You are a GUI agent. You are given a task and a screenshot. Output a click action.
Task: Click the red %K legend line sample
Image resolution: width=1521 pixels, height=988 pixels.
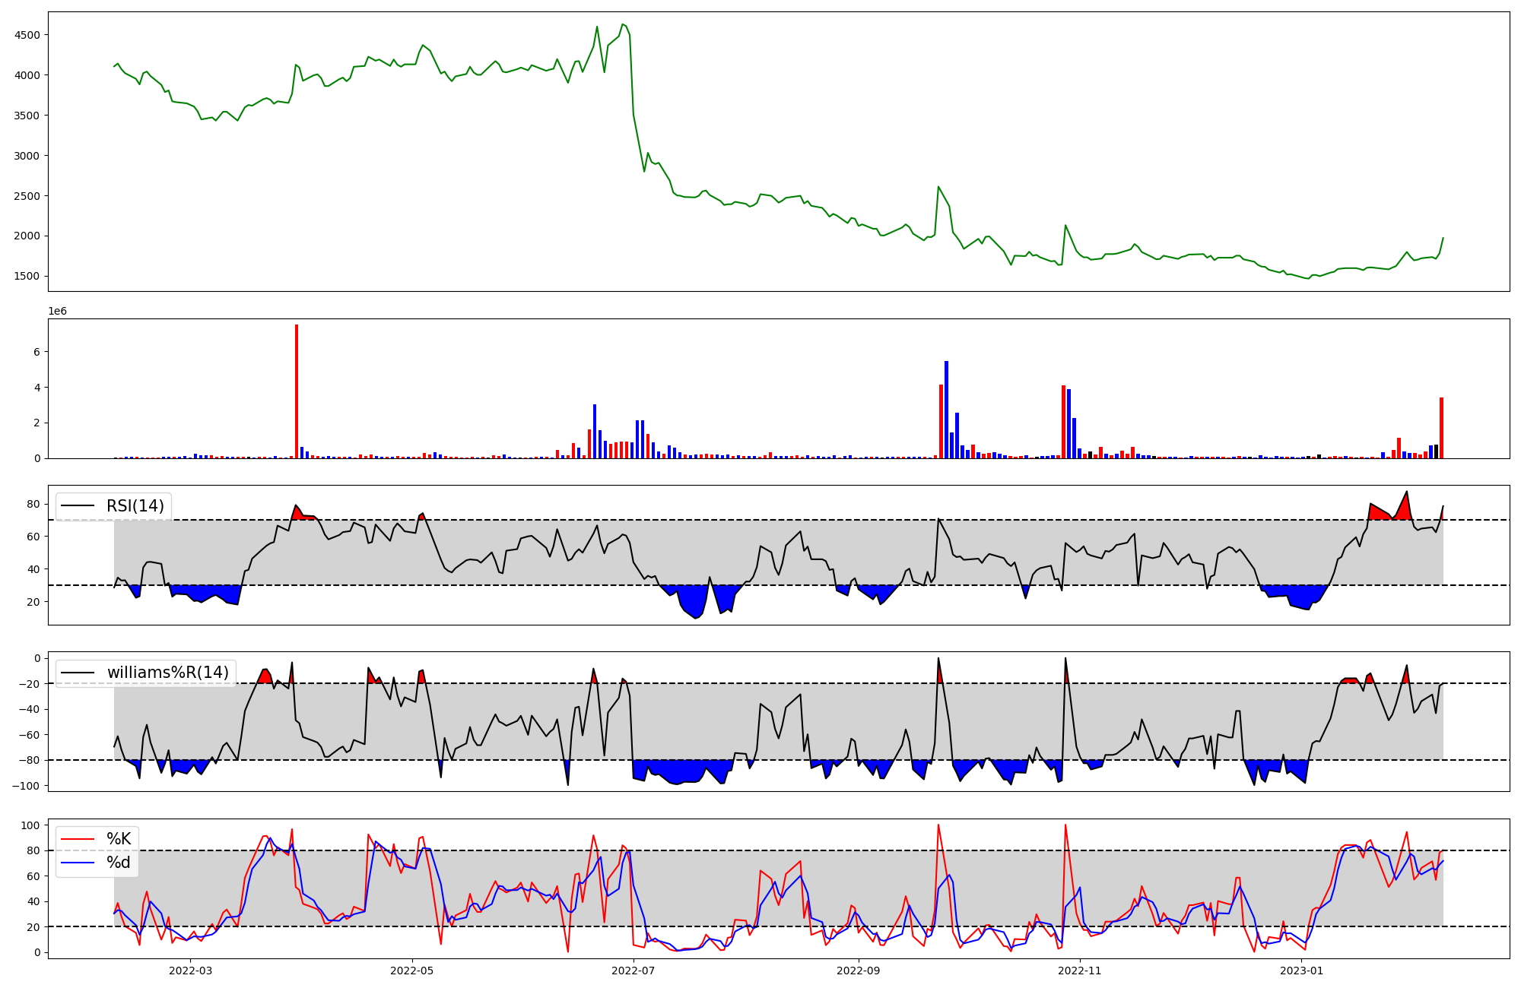pyautogui.click(x=78, y=839)
